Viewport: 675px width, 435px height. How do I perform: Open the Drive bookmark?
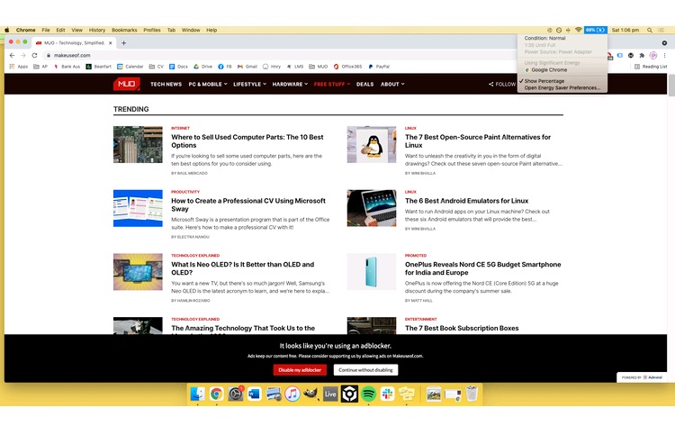(202, 67)
